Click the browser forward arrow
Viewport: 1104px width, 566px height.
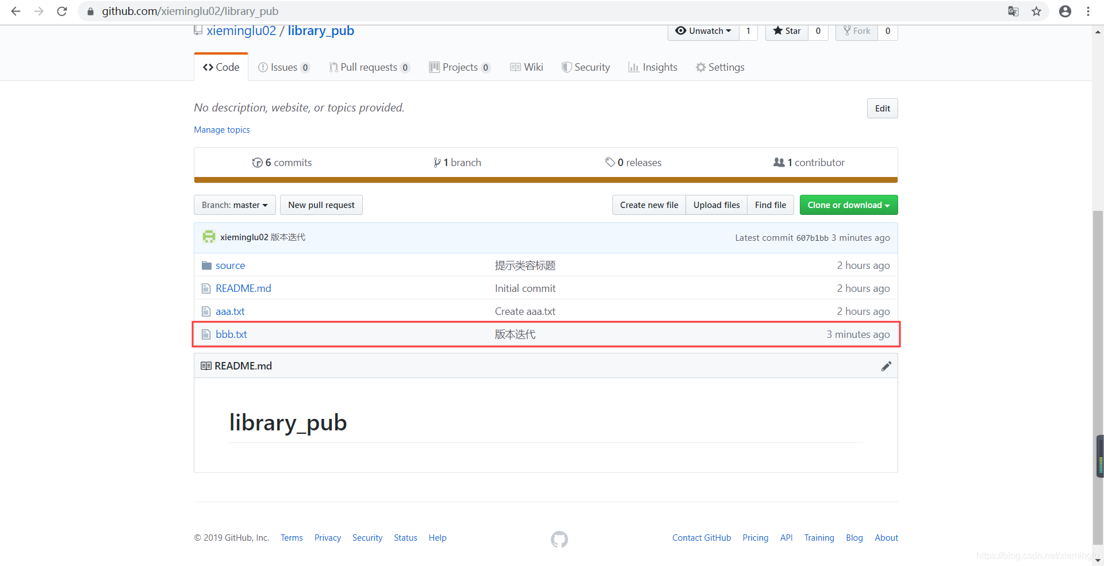39,11
